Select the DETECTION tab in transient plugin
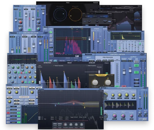This screenshot has width=154, height=130. click(x=47, y=63)
